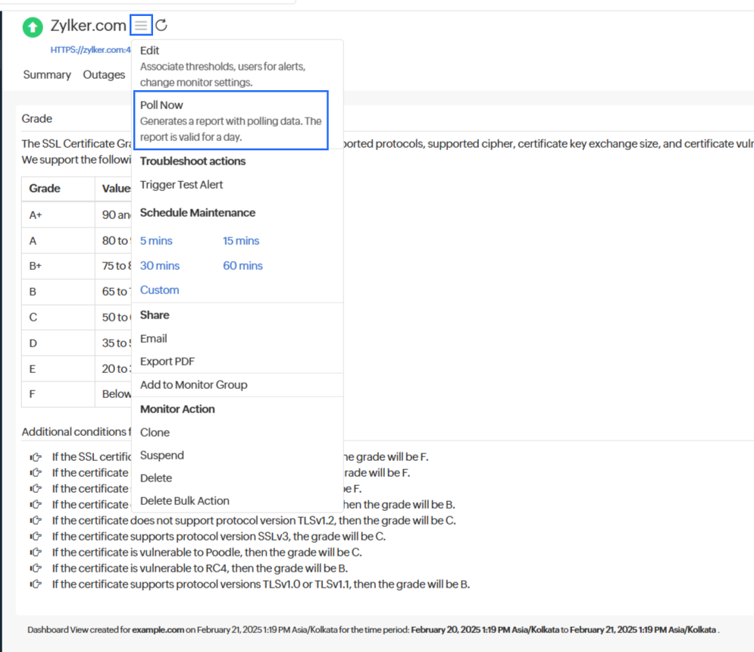
Task: Pick the 60 mins maintenance option
Action: [x=242, y=266]
